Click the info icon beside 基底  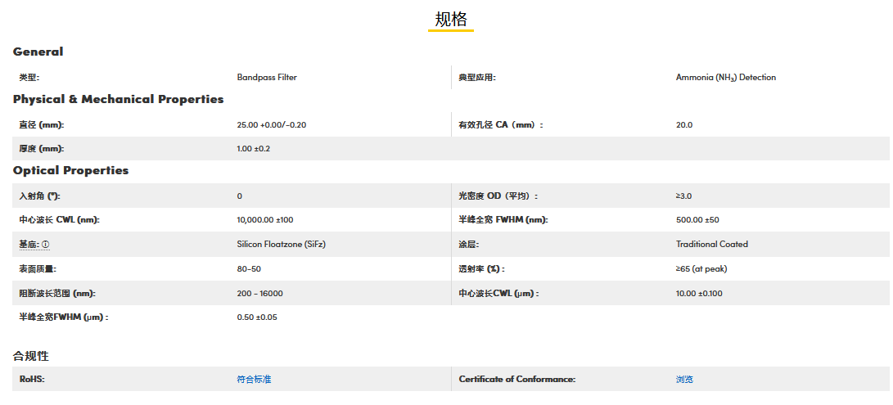[46, 245]
